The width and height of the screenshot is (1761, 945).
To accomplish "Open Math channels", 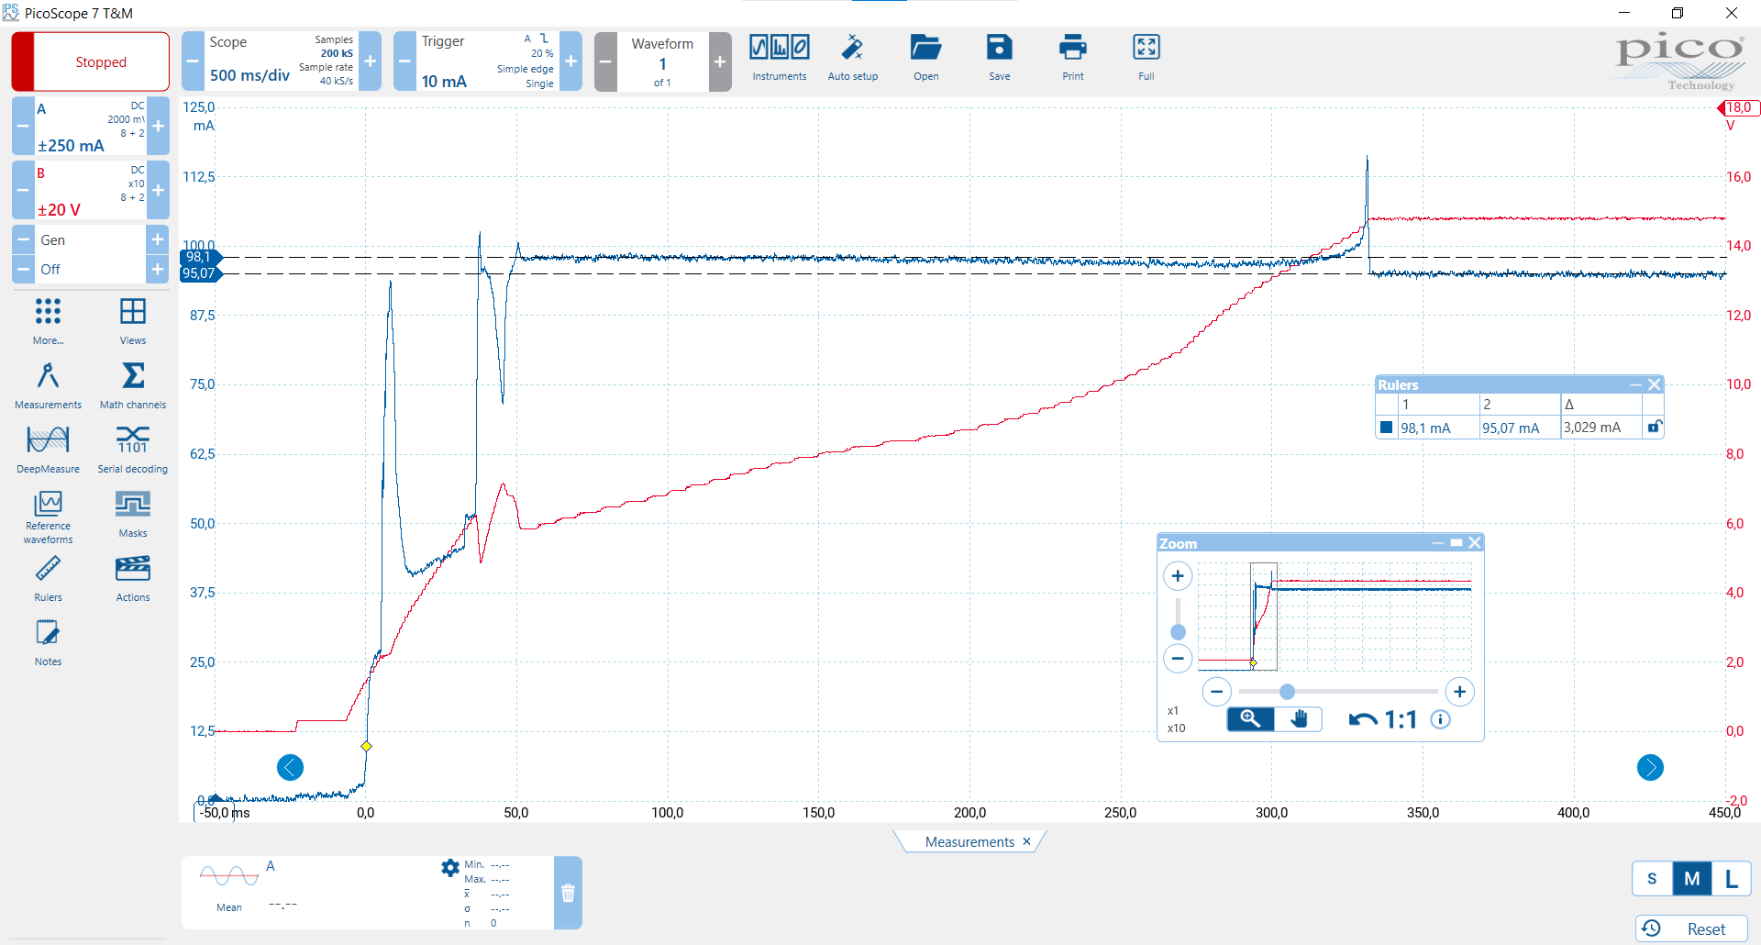I will pyautogui.click(x=133, y=384).
